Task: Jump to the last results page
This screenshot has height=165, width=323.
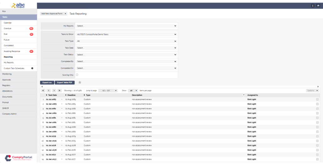Action: 59,91
